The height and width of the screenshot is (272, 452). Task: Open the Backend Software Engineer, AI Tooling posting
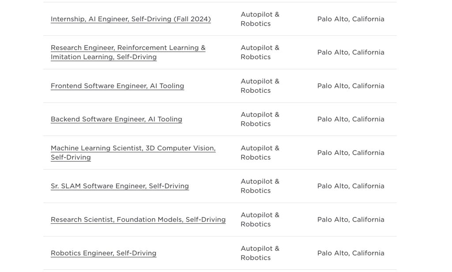click(117, 119)
